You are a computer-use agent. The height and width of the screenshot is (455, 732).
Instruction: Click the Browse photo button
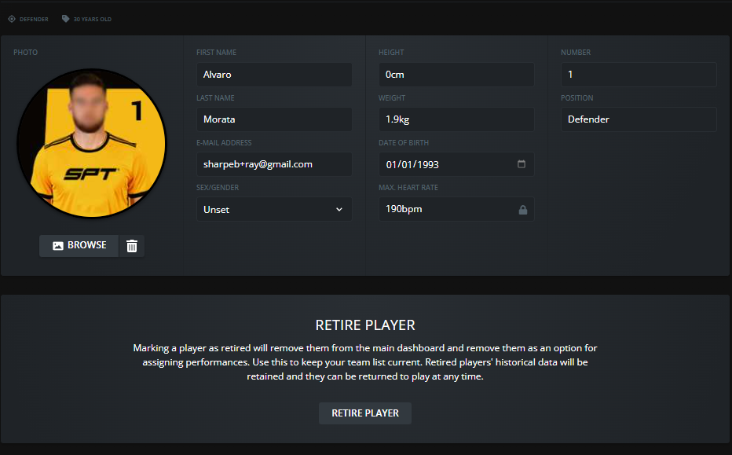pos(79,246)
